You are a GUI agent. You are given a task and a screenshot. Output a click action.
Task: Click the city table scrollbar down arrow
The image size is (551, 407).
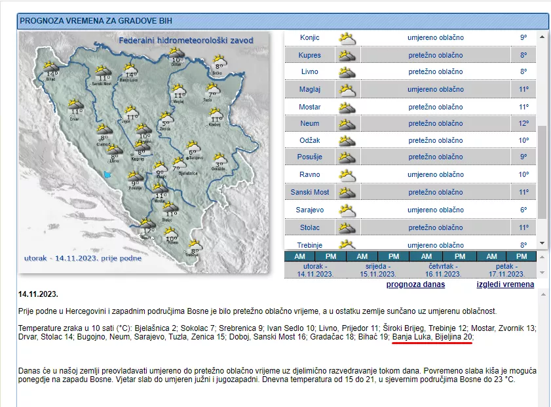coord(542,244)
